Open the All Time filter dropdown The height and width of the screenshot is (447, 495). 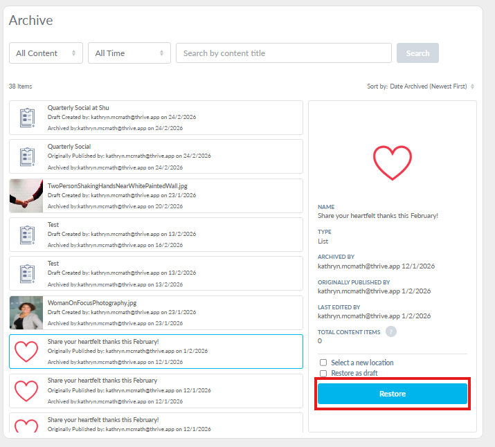tap(129, 53)
